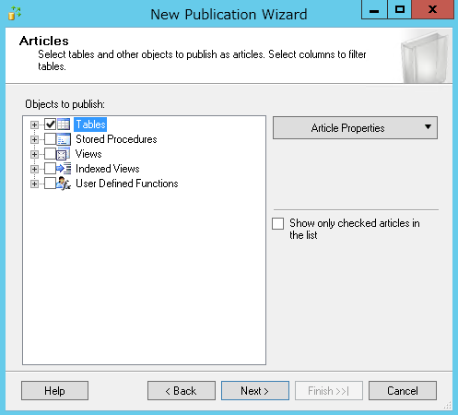The image size is (458, 415).
Task: Click the Indexed Views category icon
Action: pos(64,169)
